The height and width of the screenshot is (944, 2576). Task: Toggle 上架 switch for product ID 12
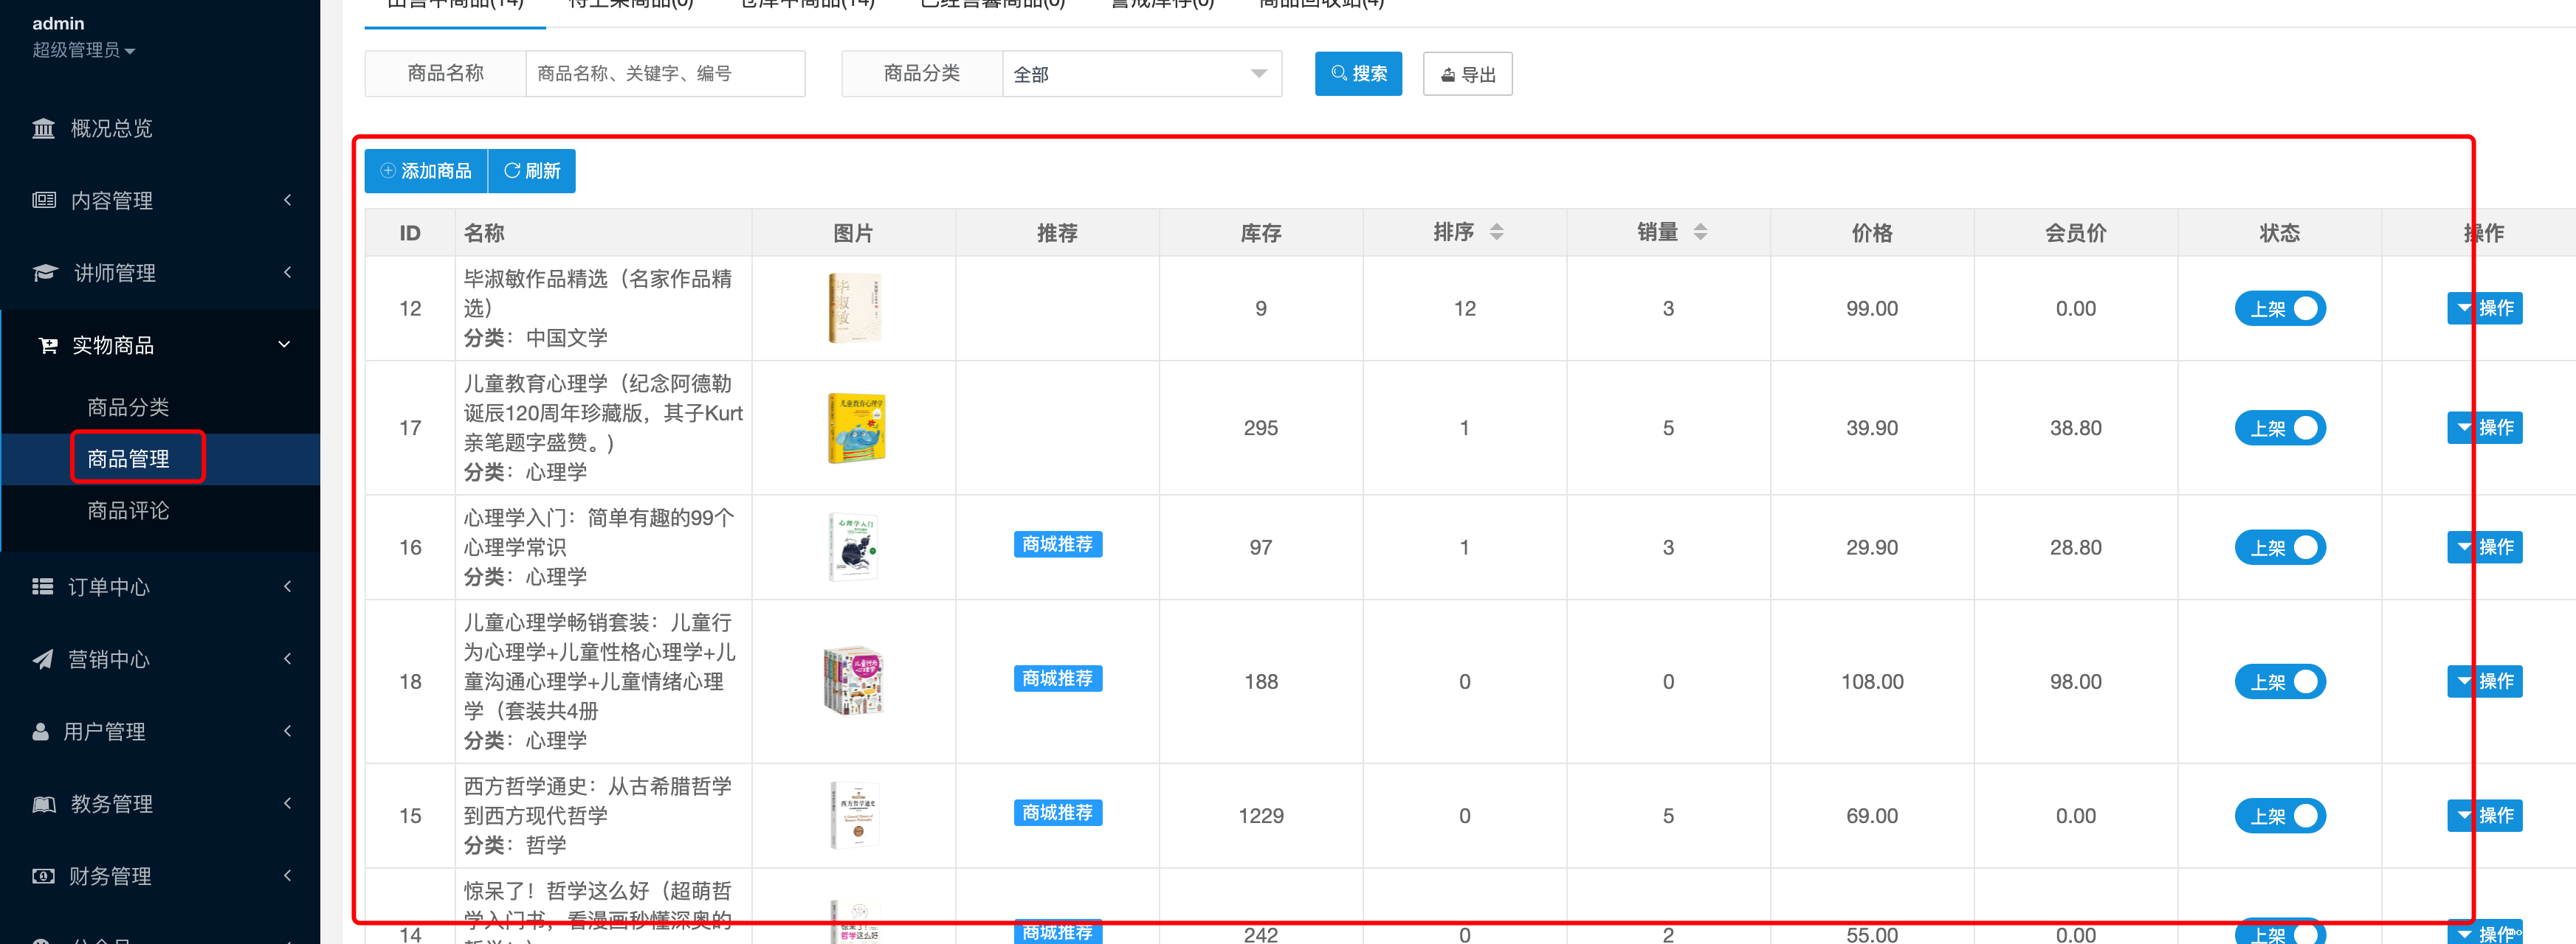point(2279,309)
